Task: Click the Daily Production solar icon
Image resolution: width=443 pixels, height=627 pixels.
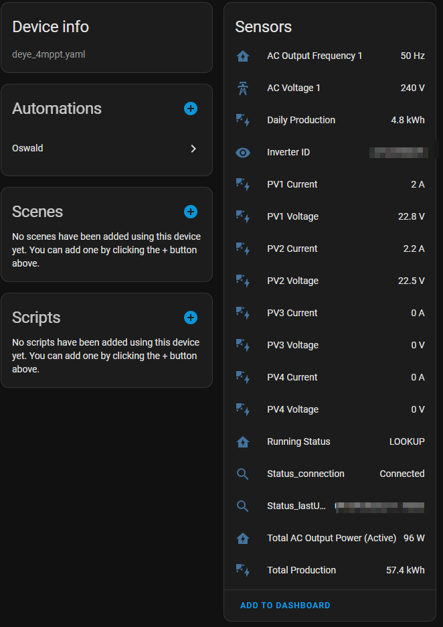Action: [243, 121]
